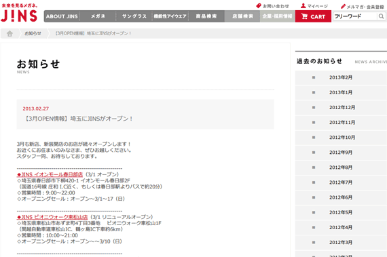Open the 2012年3月 archive

341,243
